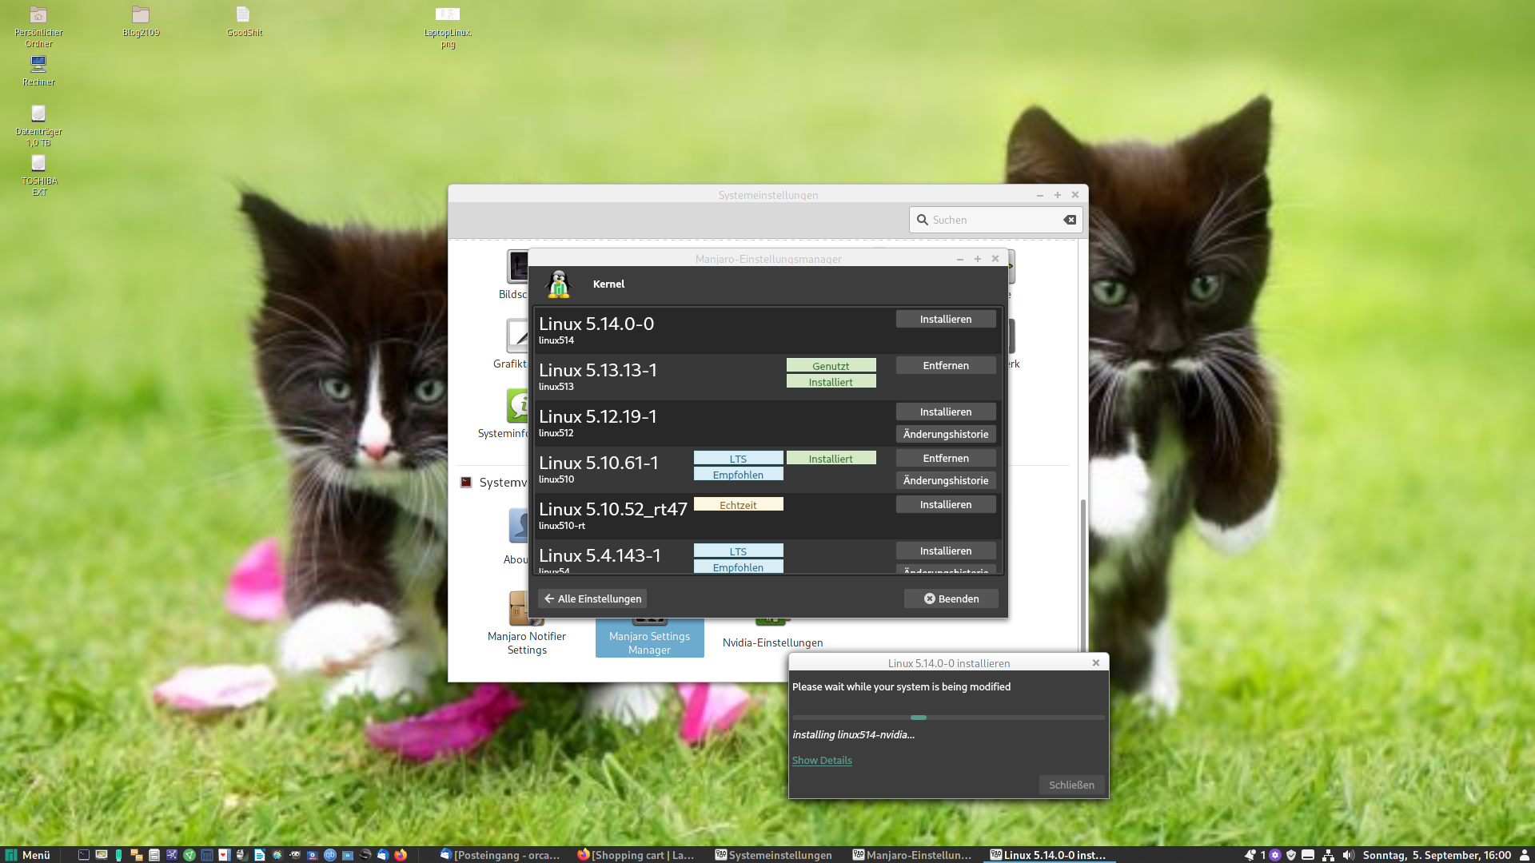This screenshot has width=1535, height=863.
Task: Open the text document launcher in the panel
Action: click(260, 855)
